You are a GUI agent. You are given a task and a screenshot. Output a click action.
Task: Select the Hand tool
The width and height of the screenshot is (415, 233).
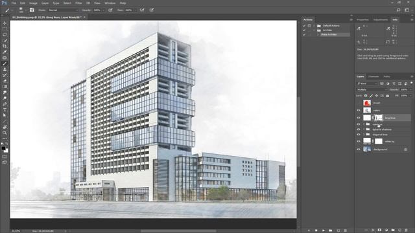[5, 127]
